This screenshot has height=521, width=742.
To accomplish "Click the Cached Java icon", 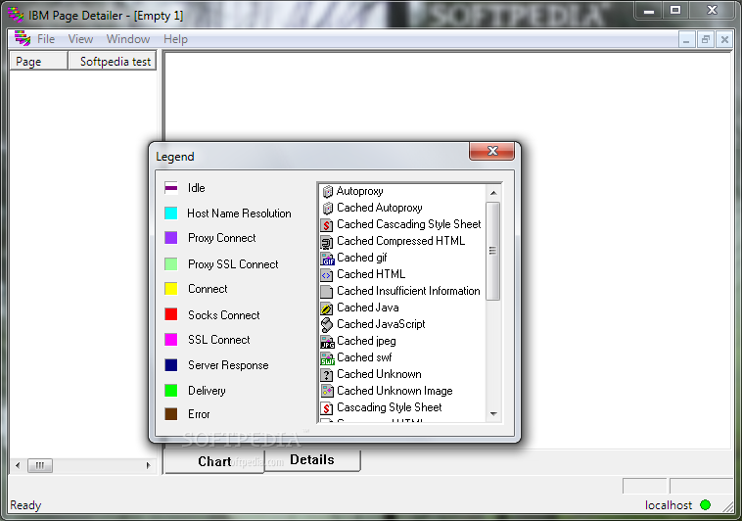I will tap(328, 308).
